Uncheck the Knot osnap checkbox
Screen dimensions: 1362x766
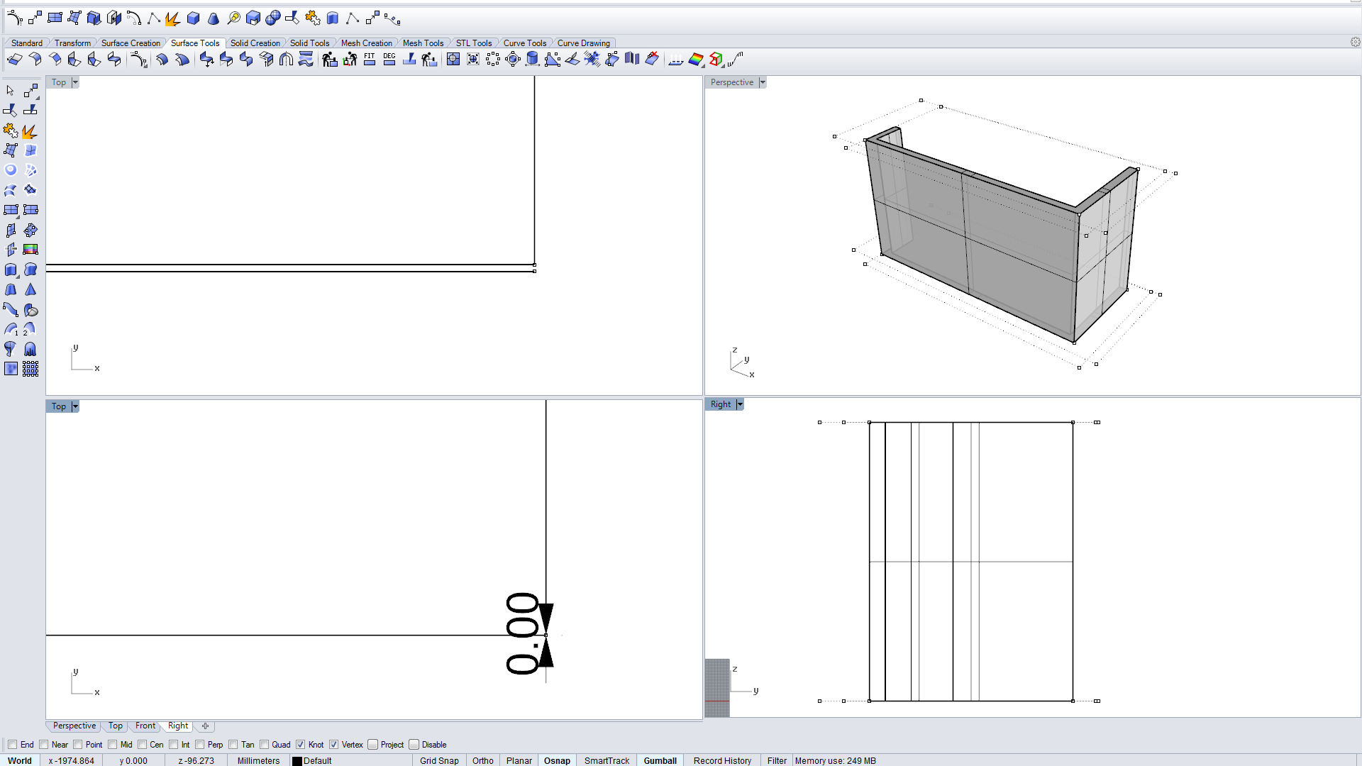[x=301, y=745]
